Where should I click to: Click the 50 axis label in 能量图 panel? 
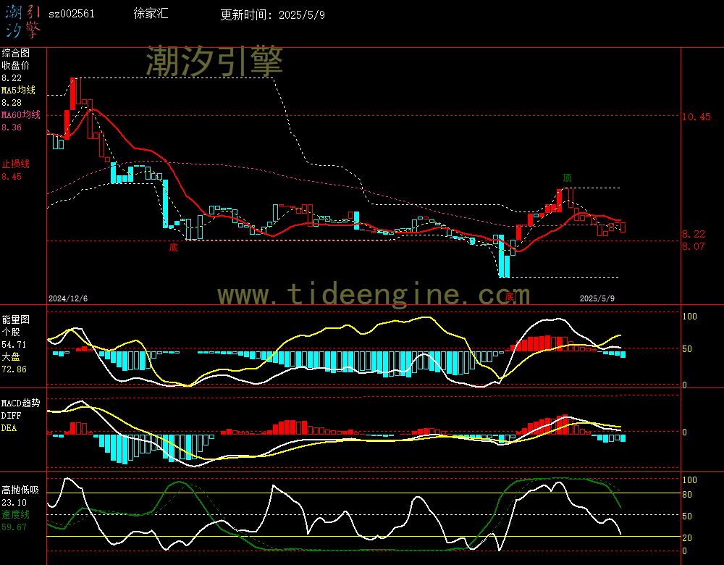coord(687,349)
